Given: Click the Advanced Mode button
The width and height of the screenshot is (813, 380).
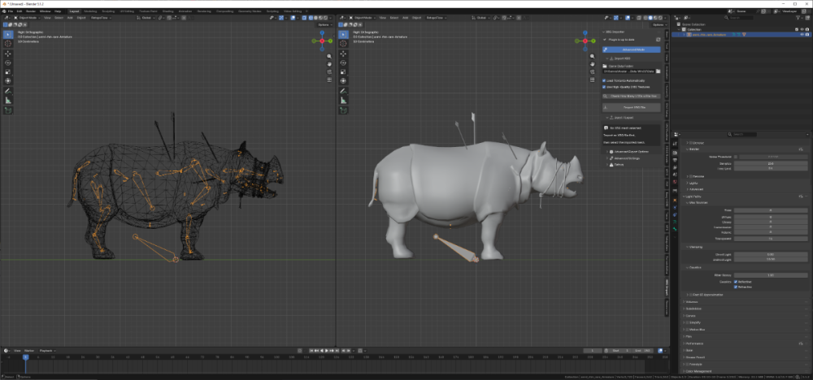Looking at the screenshot, I should click(x=632, y=50).
